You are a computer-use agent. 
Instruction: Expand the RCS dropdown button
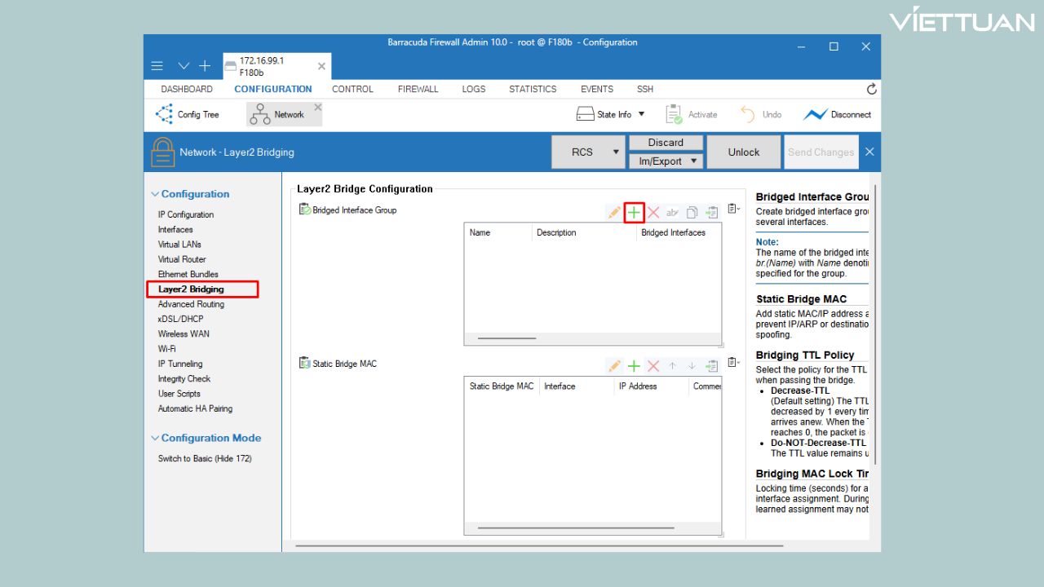pyautogui.click(x=613, y=152)
